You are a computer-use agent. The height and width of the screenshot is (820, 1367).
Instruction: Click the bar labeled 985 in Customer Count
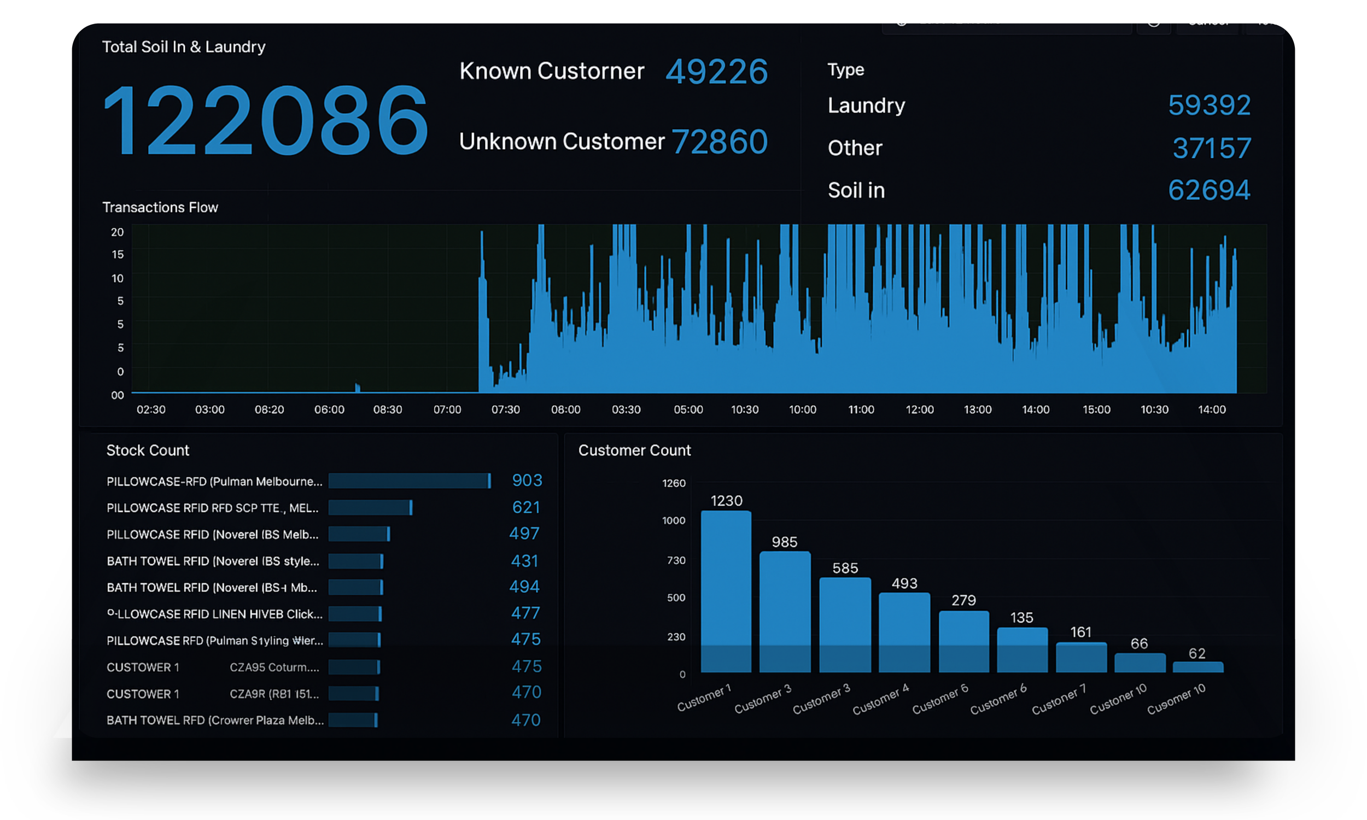tap(785, 611)
